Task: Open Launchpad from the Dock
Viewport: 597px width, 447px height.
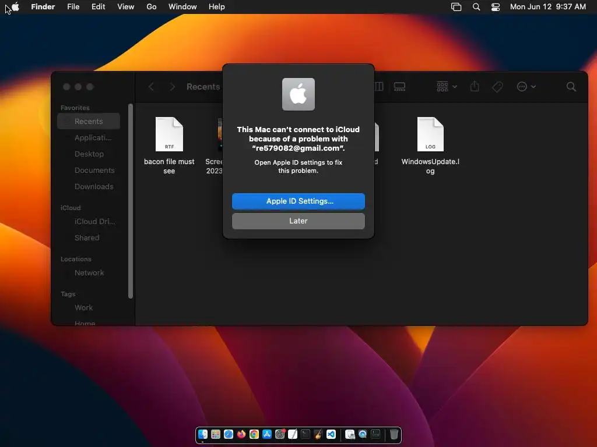Action: [216, 434]
